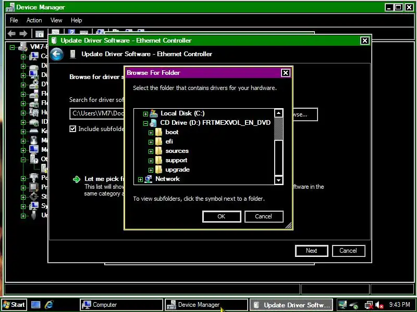Click the Browse For Folder resize grip
Image resolution: width=417 pixels, height=312 pixels.
click(x=288, y=225)
